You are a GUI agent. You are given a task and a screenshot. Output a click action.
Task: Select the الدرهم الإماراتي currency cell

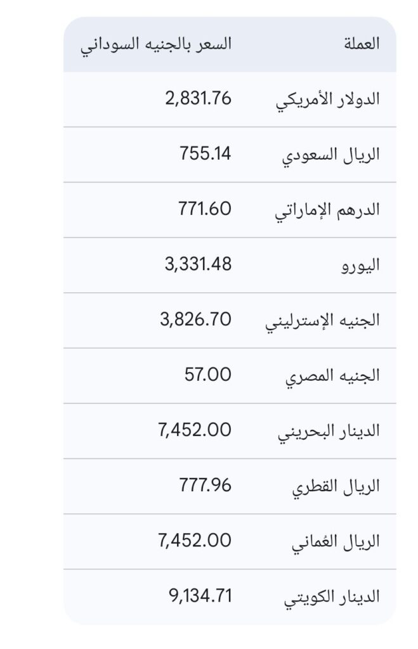coord(327,210)
